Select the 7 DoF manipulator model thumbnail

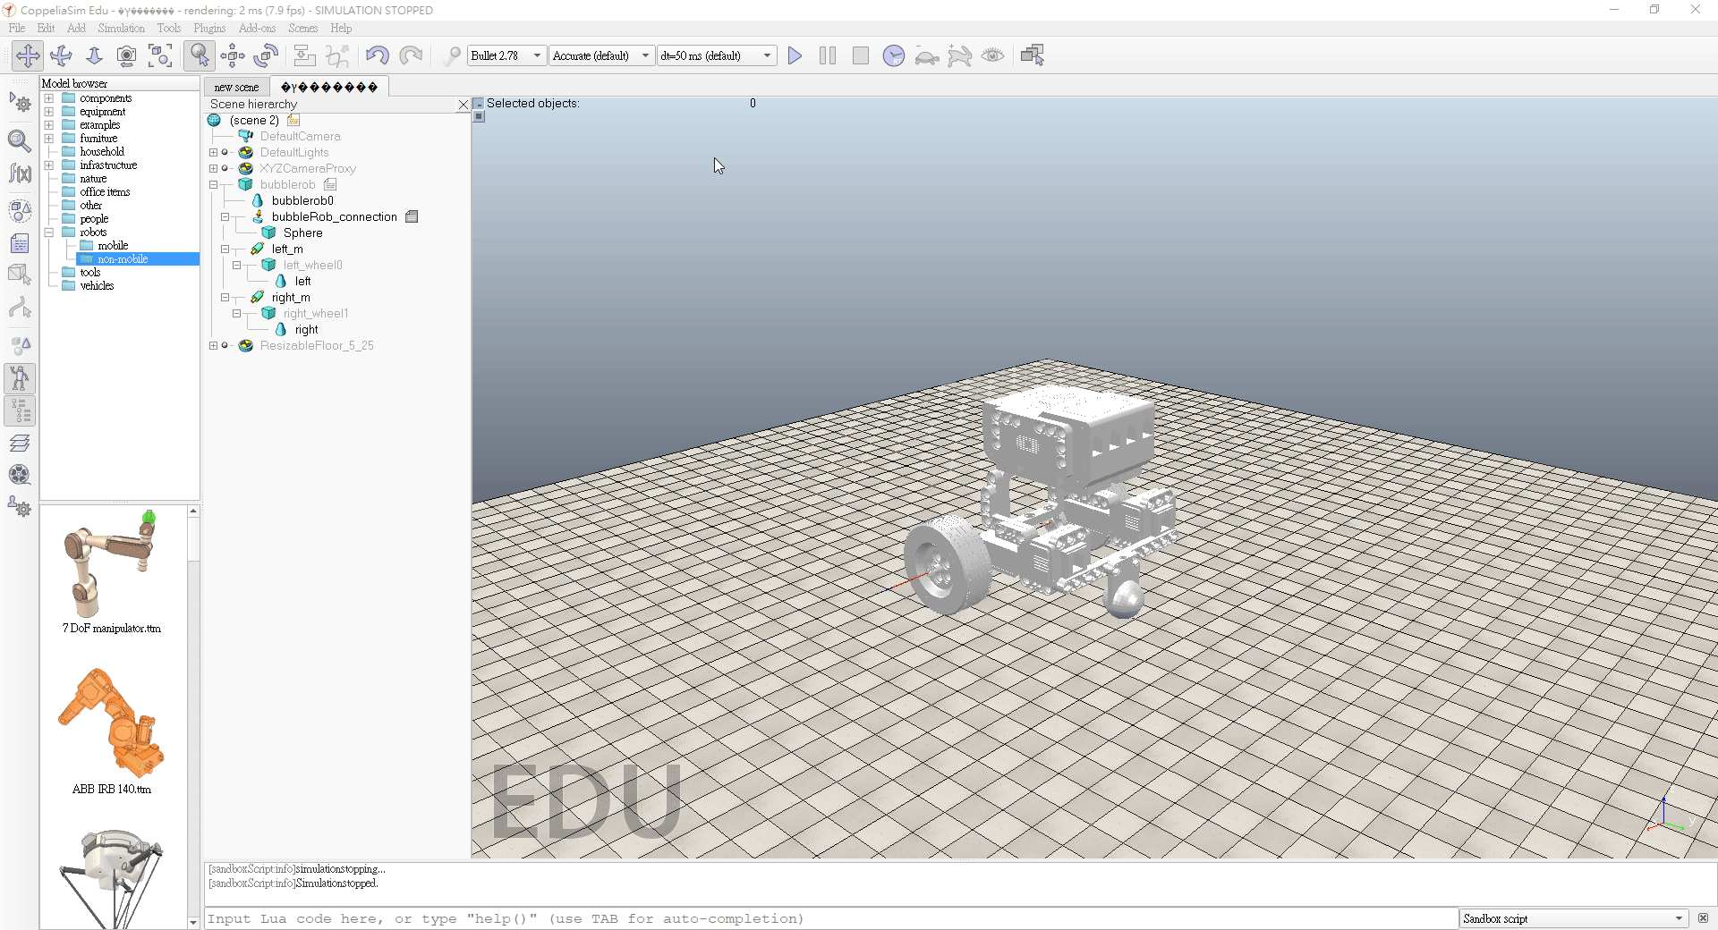[112, 564]
